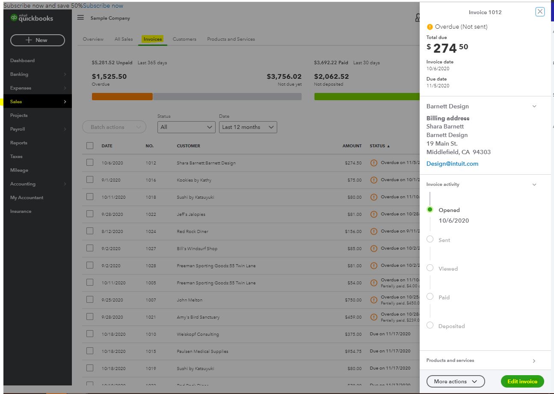Click the New button

pyautogui.click(x=37, y=40)
